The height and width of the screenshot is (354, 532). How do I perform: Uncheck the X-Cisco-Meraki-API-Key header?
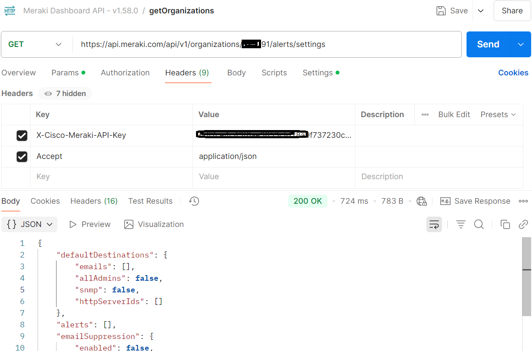[x=22, y=135]
